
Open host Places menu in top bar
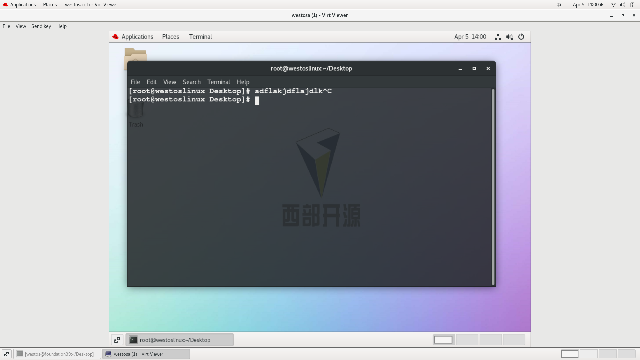pyautogui.click(x=50, y=5)
